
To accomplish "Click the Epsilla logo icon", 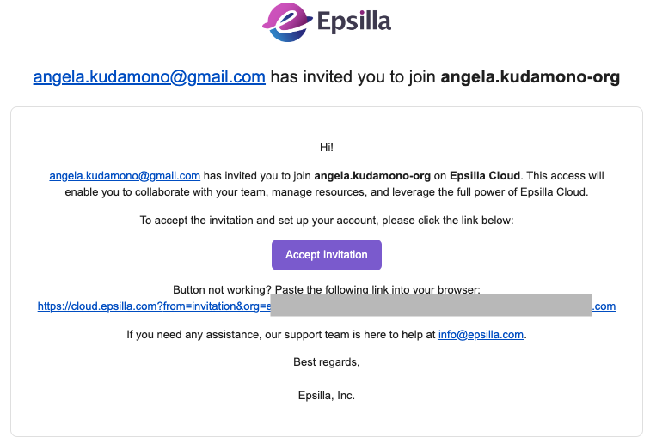I will point(283,22).
